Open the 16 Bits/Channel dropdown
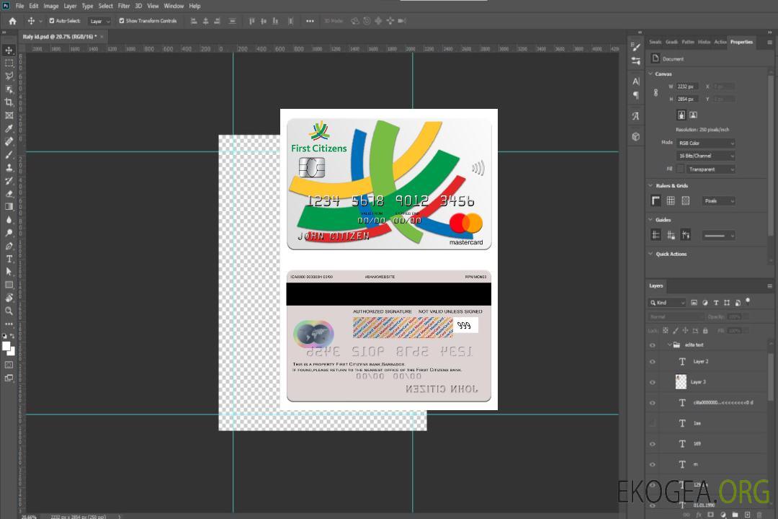The width and height of the screenshot is (778, 519). (x=706, y=156)
